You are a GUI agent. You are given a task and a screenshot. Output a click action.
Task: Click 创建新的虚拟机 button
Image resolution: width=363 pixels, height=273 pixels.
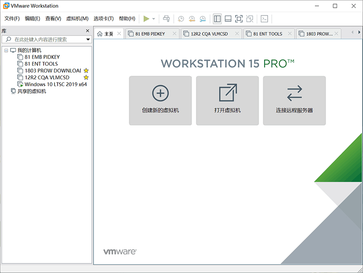coord(160,100)
